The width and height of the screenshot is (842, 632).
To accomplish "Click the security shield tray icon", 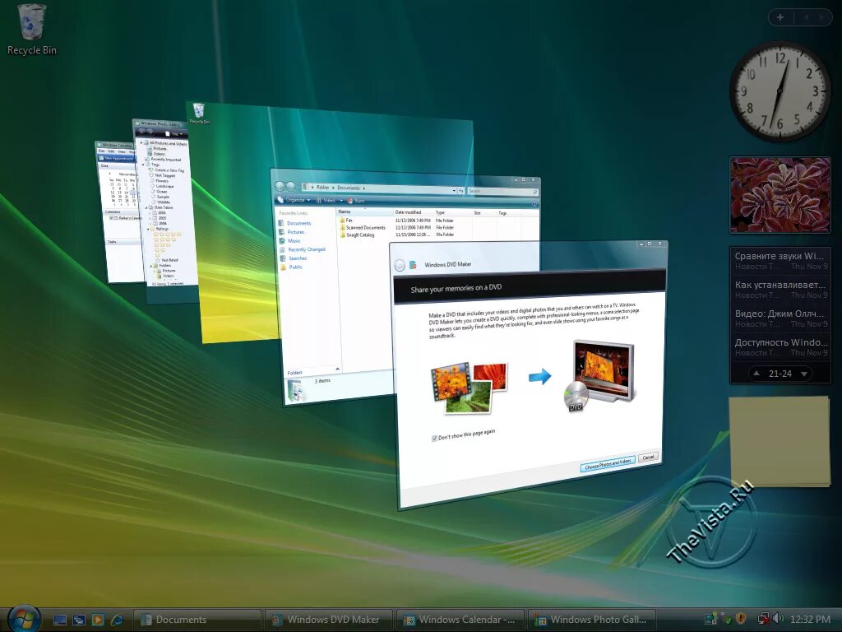I will (x=741, y=619).
